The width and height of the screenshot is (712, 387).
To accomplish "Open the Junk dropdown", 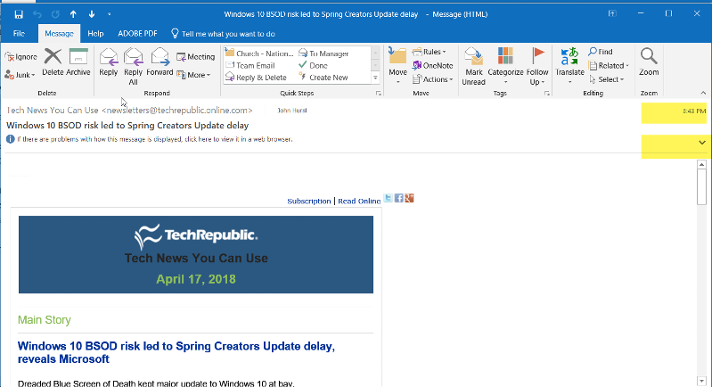I will (20, 75).
